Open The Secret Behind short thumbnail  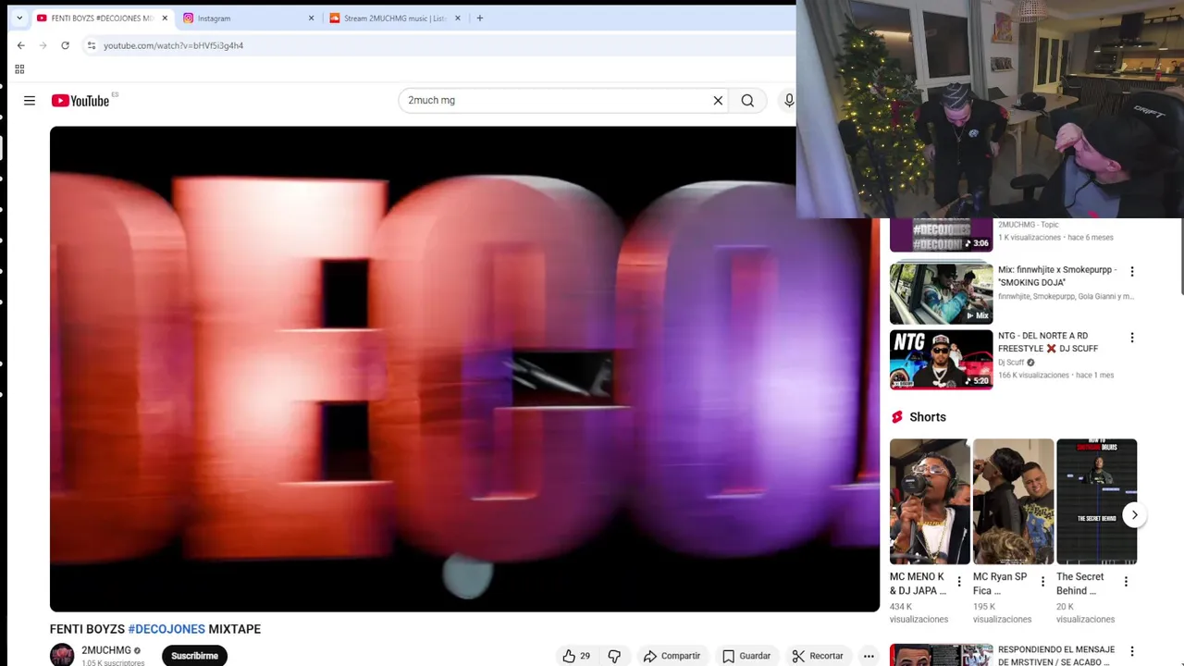click(1096, 501)
